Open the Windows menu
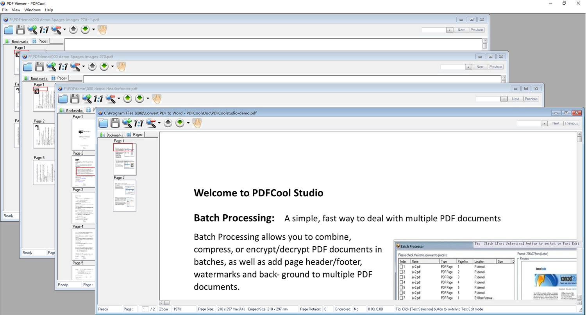Image resolution: width=586 pixels, height=315 pixels. pos(32,10)
